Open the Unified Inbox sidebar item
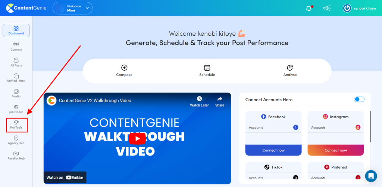The height and width of the screenshot is (187, 382). [x=16, y=78]
